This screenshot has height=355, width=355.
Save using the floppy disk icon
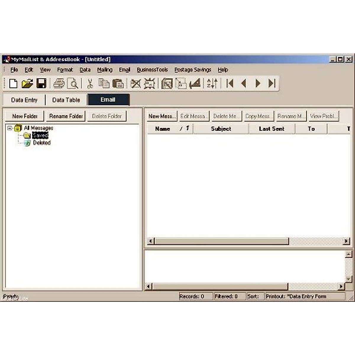coord(41,84)
